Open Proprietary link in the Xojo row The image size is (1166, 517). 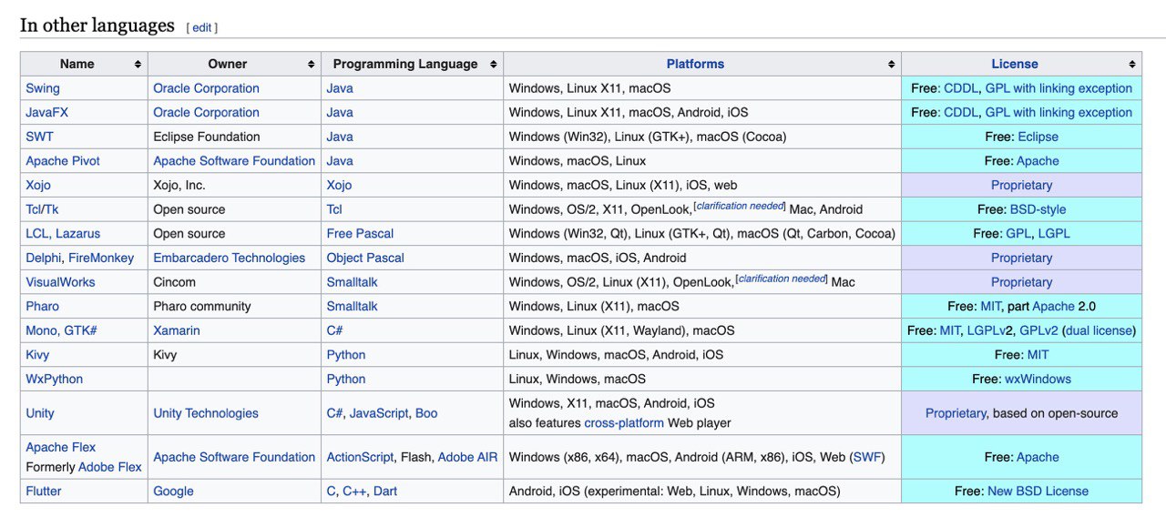point(1022,185)
